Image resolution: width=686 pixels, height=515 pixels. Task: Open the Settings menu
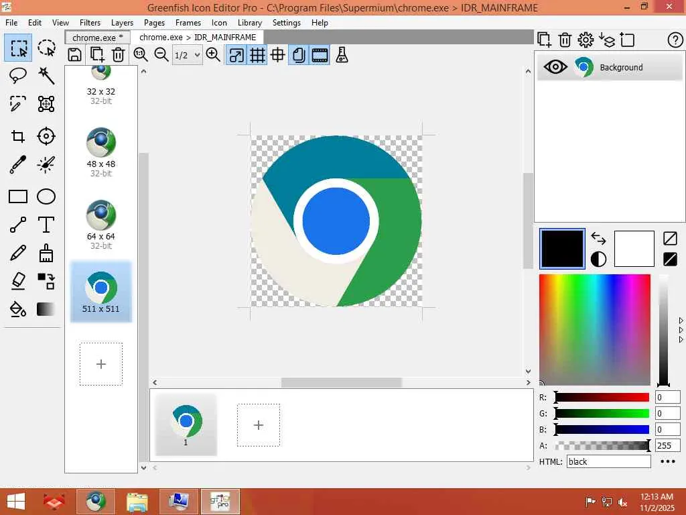[x=287, y=22]
